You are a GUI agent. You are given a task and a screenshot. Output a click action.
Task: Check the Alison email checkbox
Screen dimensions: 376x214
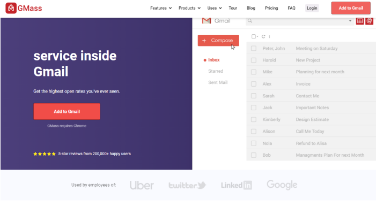point(254,132)
